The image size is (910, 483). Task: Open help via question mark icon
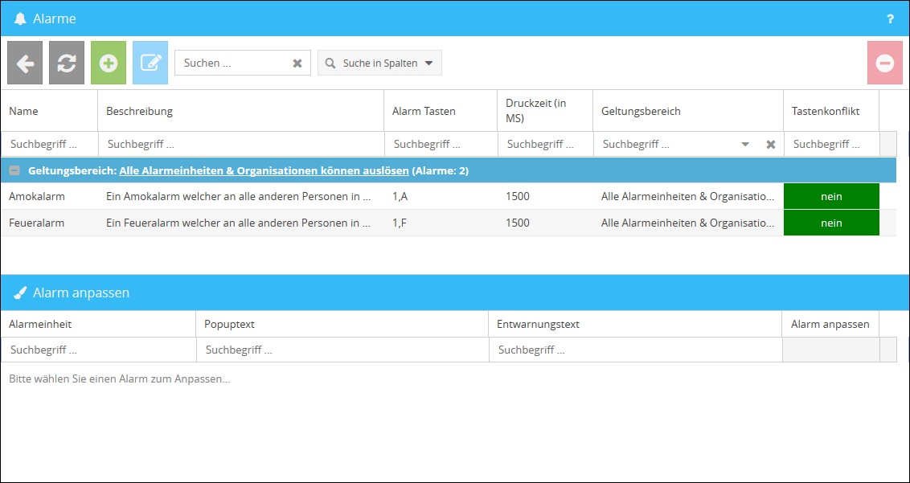point(890,19)
